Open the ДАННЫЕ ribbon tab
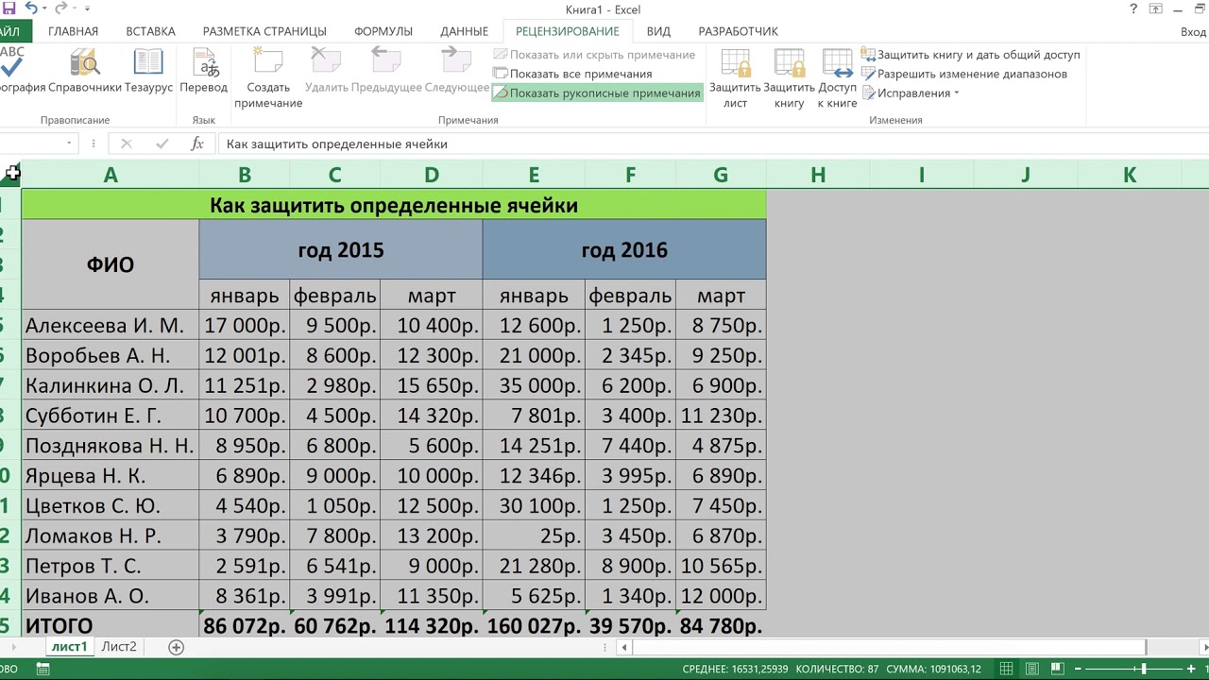The height and width of the screenshot is (680, 1209). 464,31
